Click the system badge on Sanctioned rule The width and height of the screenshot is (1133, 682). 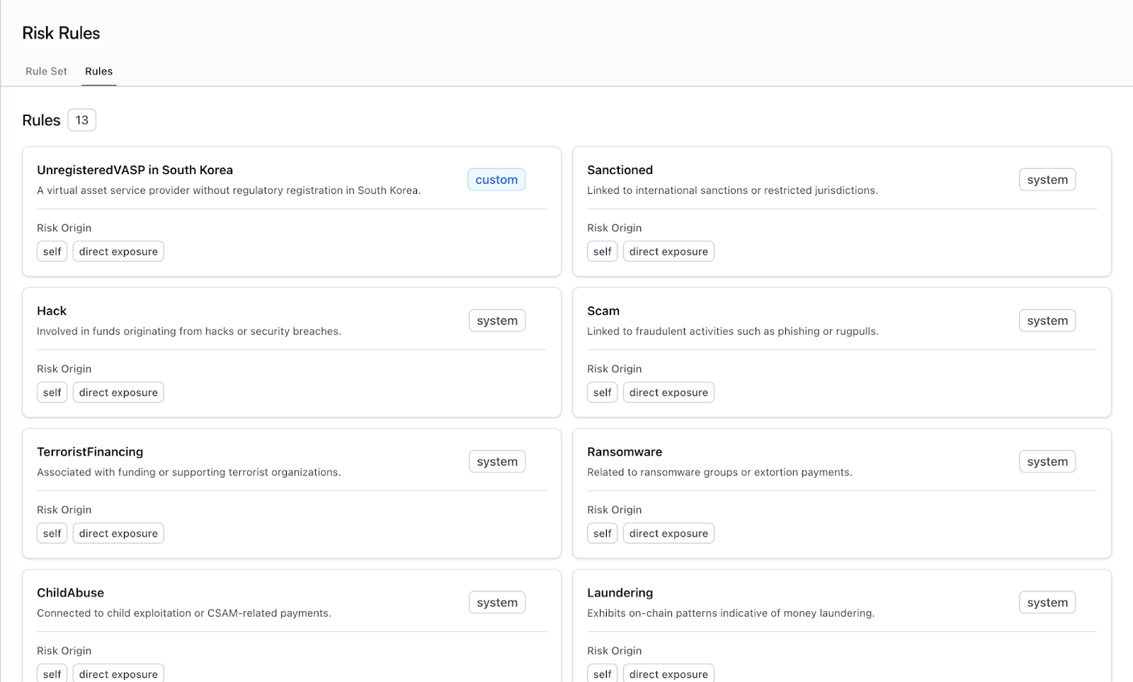tap(1047, 180)
